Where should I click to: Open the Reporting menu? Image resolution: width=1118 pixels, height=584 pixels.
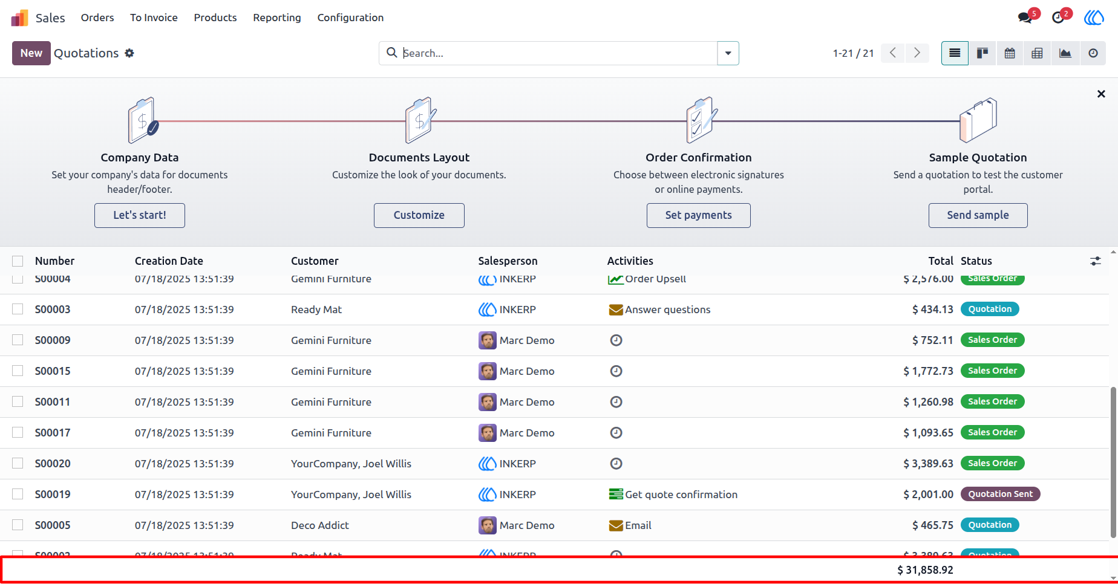click(277, 18)
